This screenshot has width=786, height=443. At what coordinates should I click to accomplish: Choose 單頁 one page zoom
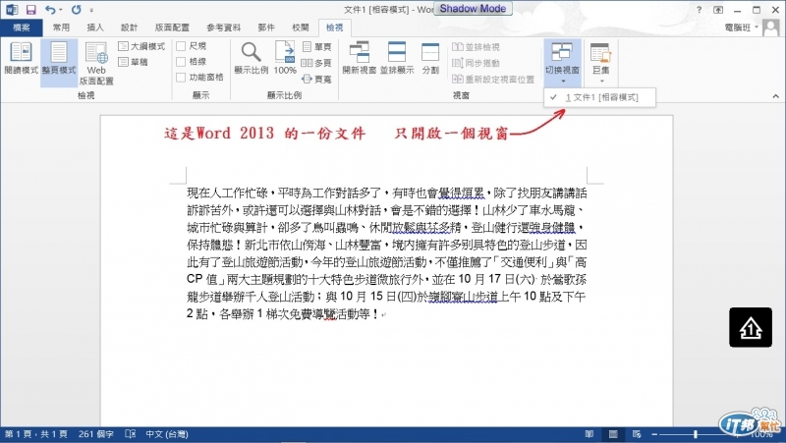click(x=316, y=47)
